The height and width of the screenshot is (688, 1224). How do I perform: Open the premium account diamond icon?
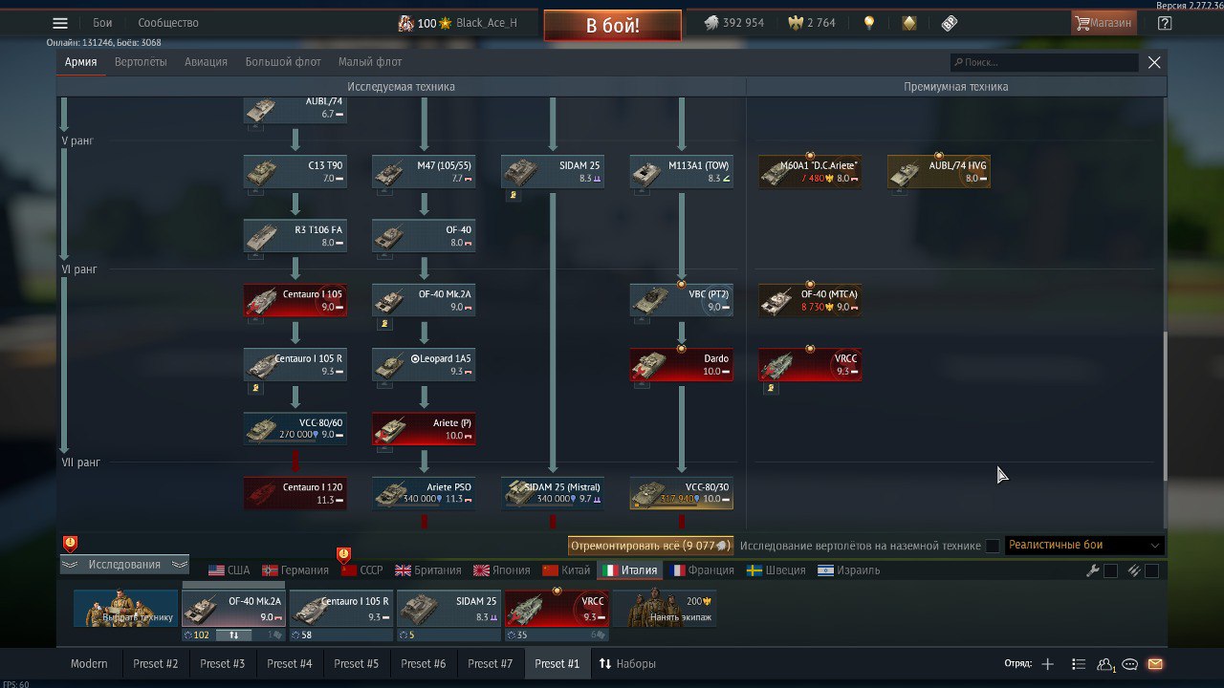(909, 23)
